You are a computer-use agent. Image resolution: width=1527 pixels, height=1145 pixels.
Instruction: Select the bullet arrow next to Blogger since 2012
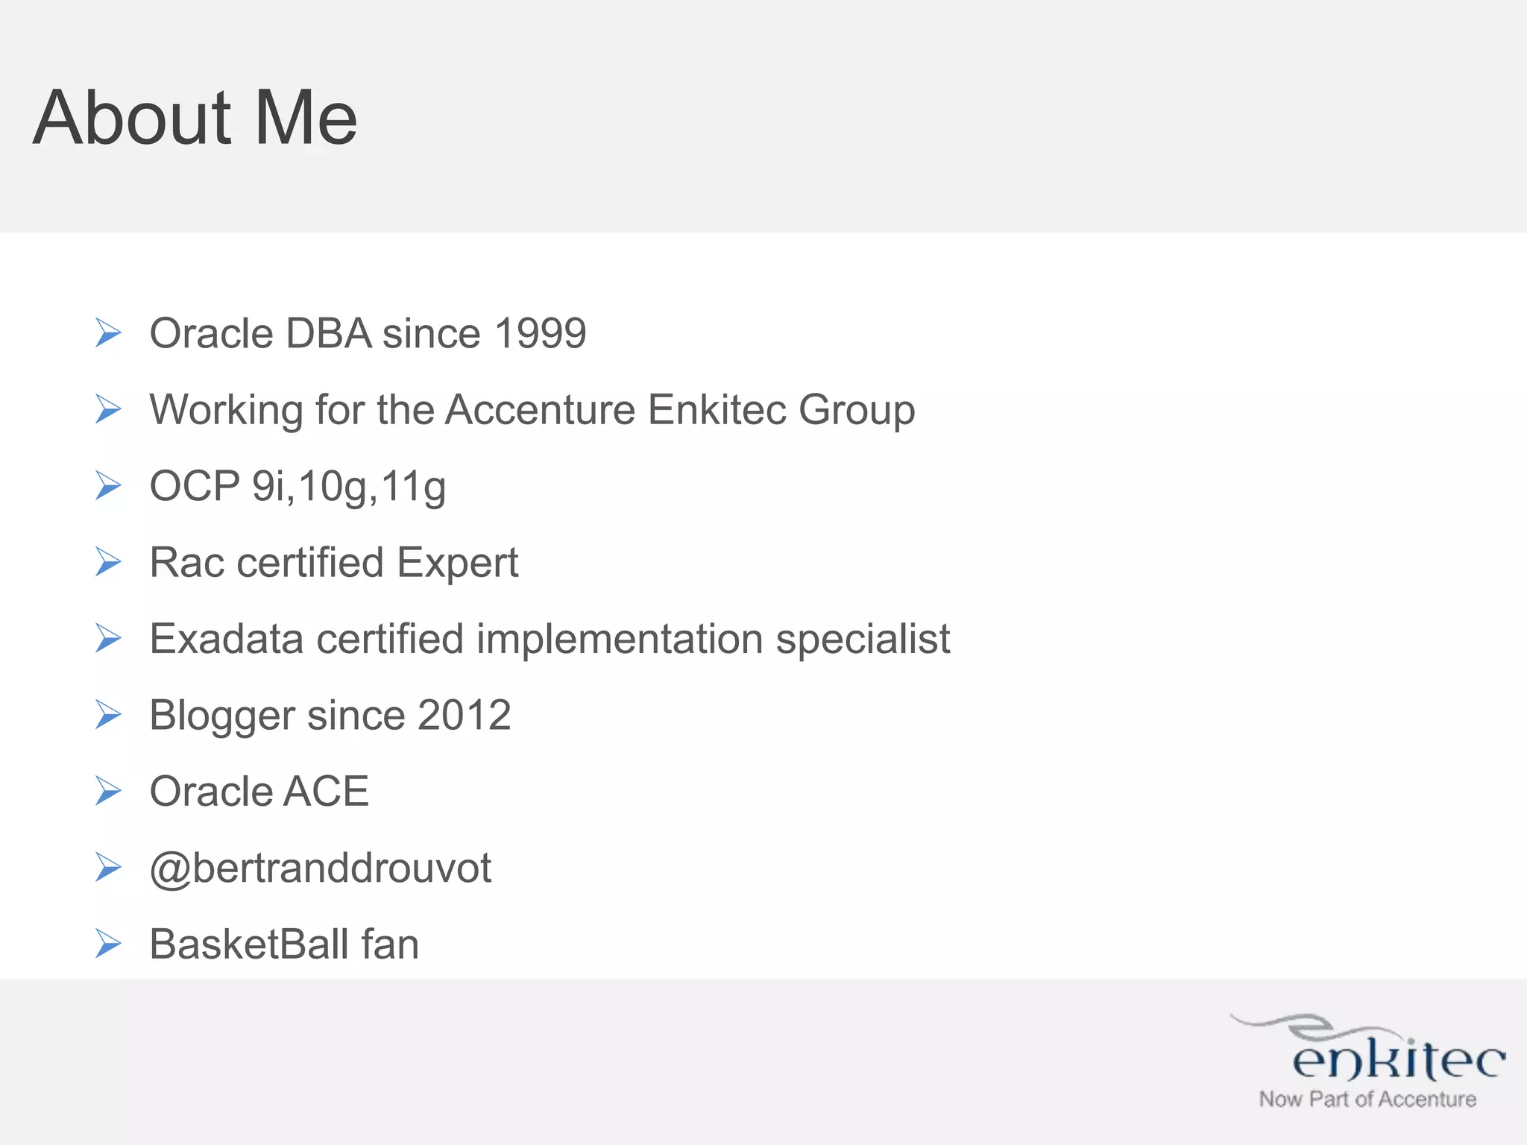pos(109,715)
